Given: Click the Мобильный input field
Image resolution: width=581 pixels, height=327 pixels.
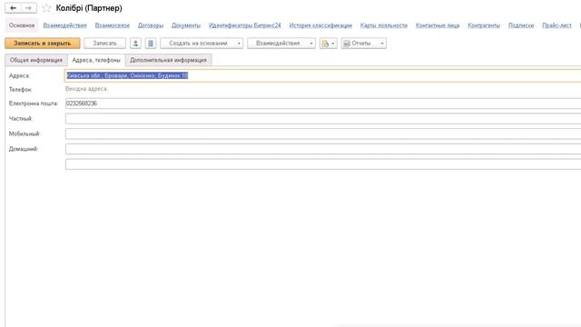Looking at the screenshot, I should pyautogui.click(x=323, y=134).
